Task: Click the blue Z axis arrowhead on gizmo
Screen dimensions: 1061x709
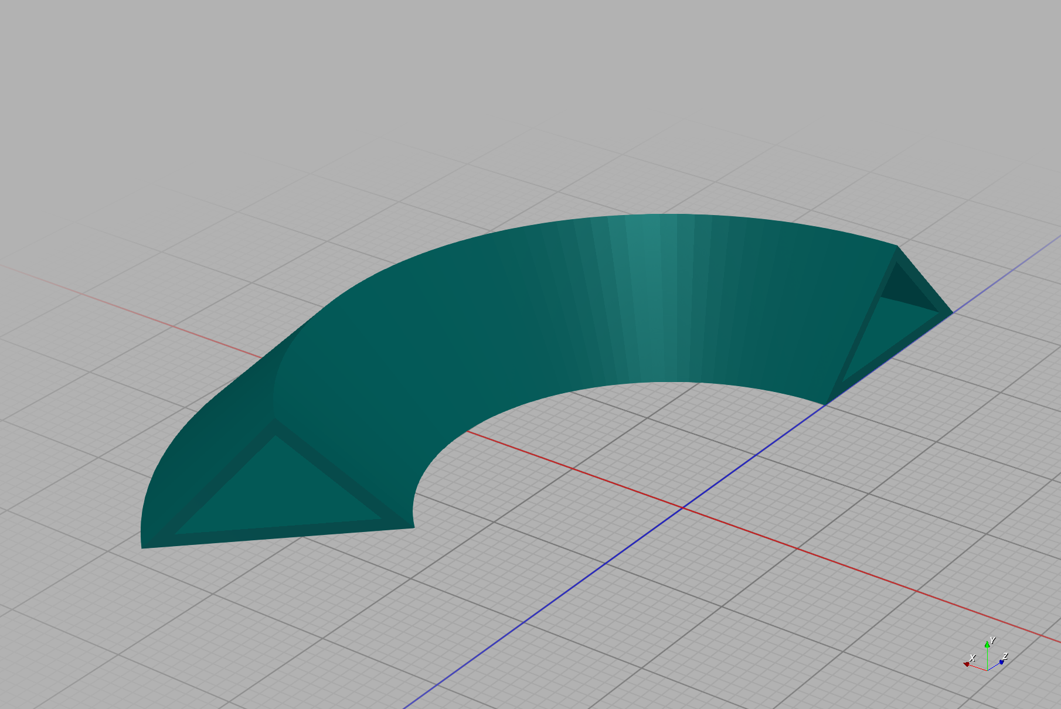Action: pos(1001,662)
